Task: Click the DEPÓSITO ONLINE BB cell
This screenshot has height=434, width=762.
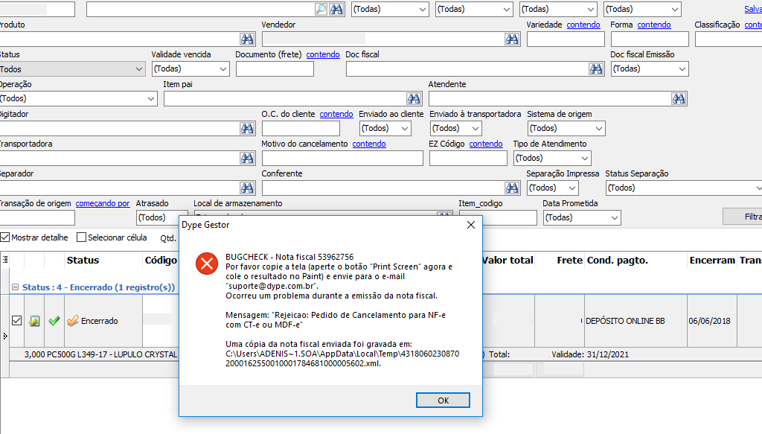Action: tap(635, 321)
